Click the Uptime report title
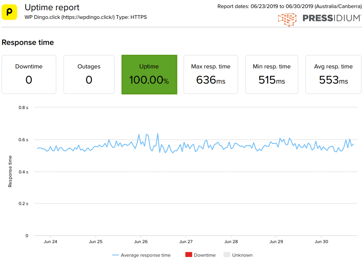 coord(52,7)
